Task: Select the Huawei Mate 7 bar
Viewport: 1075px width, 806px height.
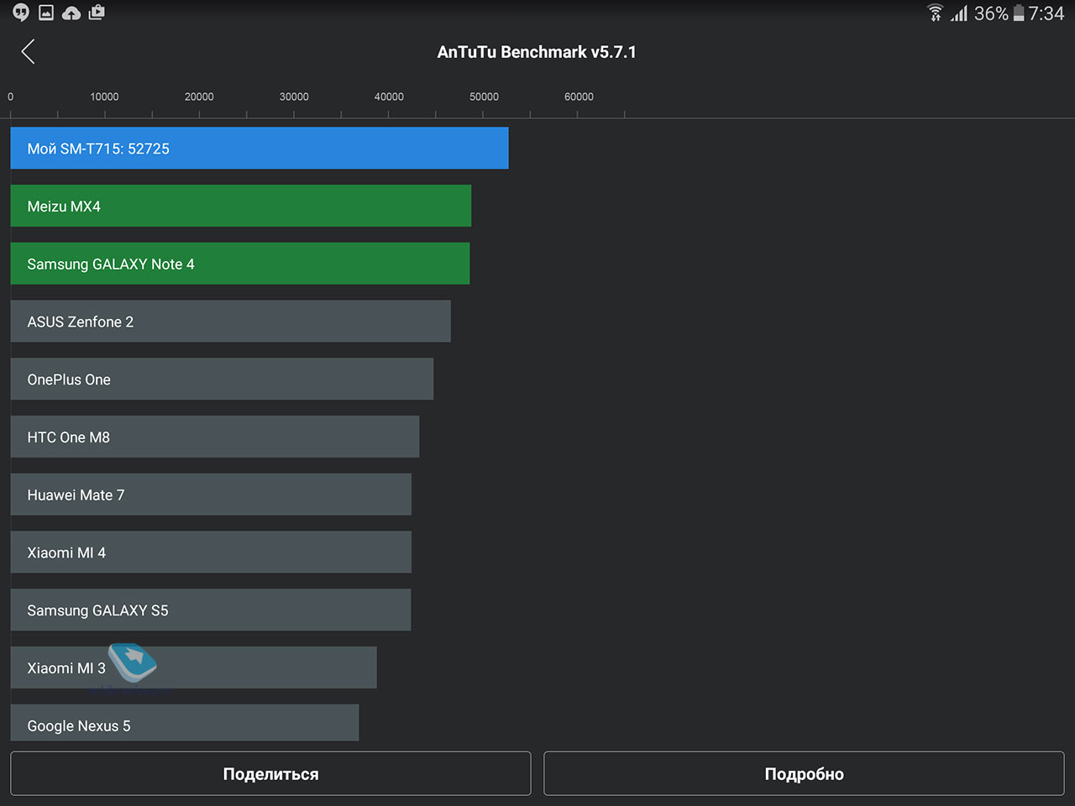Action: (211, 495)
